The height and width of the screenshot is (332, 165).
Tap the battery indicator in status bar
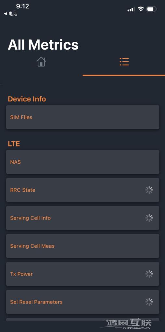click(152, 9)
